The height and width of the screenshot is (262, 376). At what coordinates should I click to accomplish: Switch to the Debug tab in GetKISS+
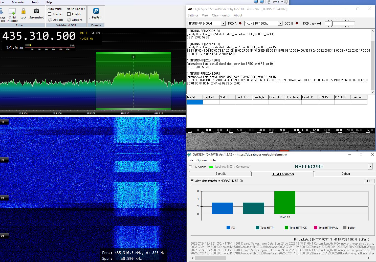tap(345, 174)
